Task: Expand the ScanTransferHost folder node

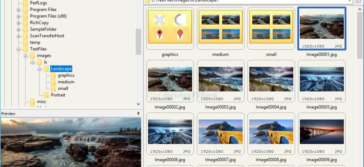Action: pos(18,36)
